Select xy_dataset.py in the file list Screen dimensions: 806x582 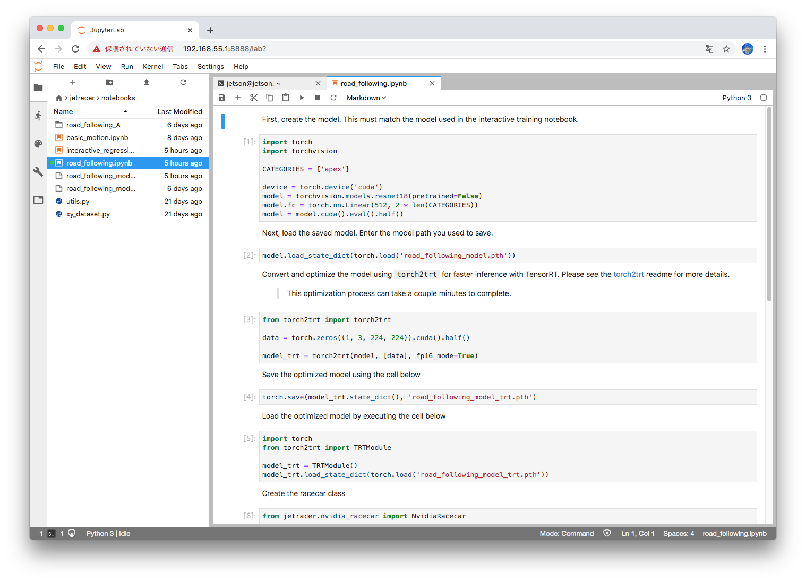128,214
